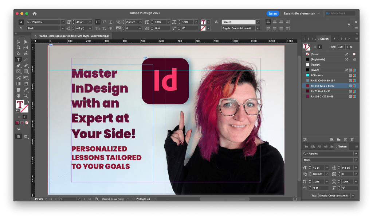Select the Zoom magnifier tool
The image size is (373, 219).
click(x=26, y=96)
